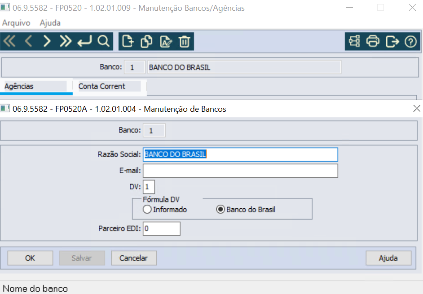The image size is (423, 294).
Task: Delete record with trash icon
Action: click(x=184, y=42)
